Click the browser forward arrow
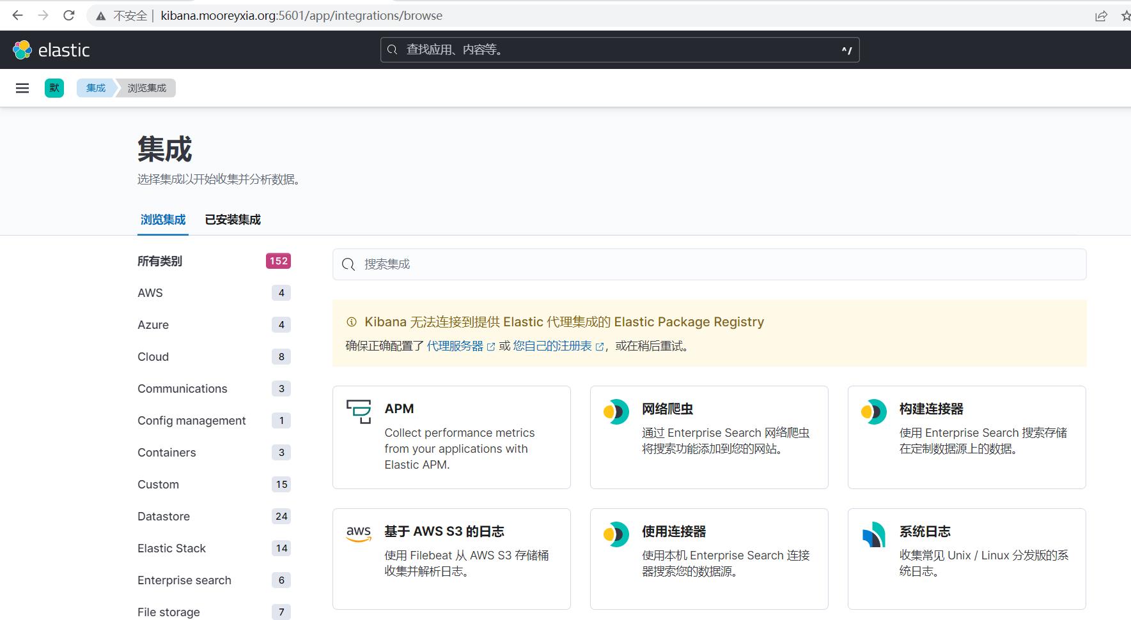The width and height of the screenshot is (1131, 620). tap(43, 15)
